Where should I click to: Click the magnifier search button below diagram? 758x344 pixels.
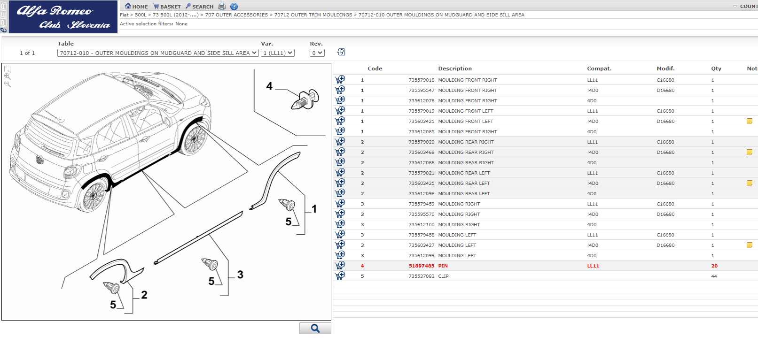click(x=315, y=328)
